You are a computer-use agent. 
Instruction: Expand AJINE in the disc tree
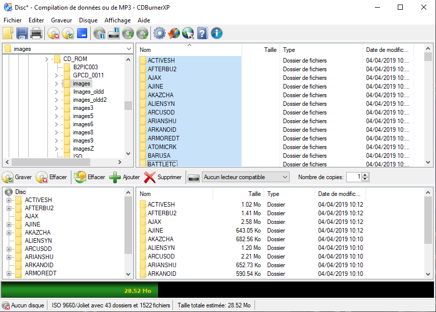(9, 224)
